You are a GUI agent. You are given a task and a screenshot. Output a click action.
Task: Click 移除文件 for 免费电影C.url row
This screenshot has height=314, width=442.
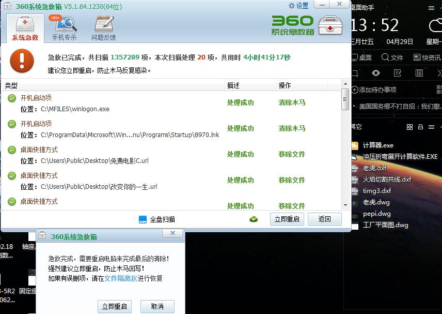292,154
